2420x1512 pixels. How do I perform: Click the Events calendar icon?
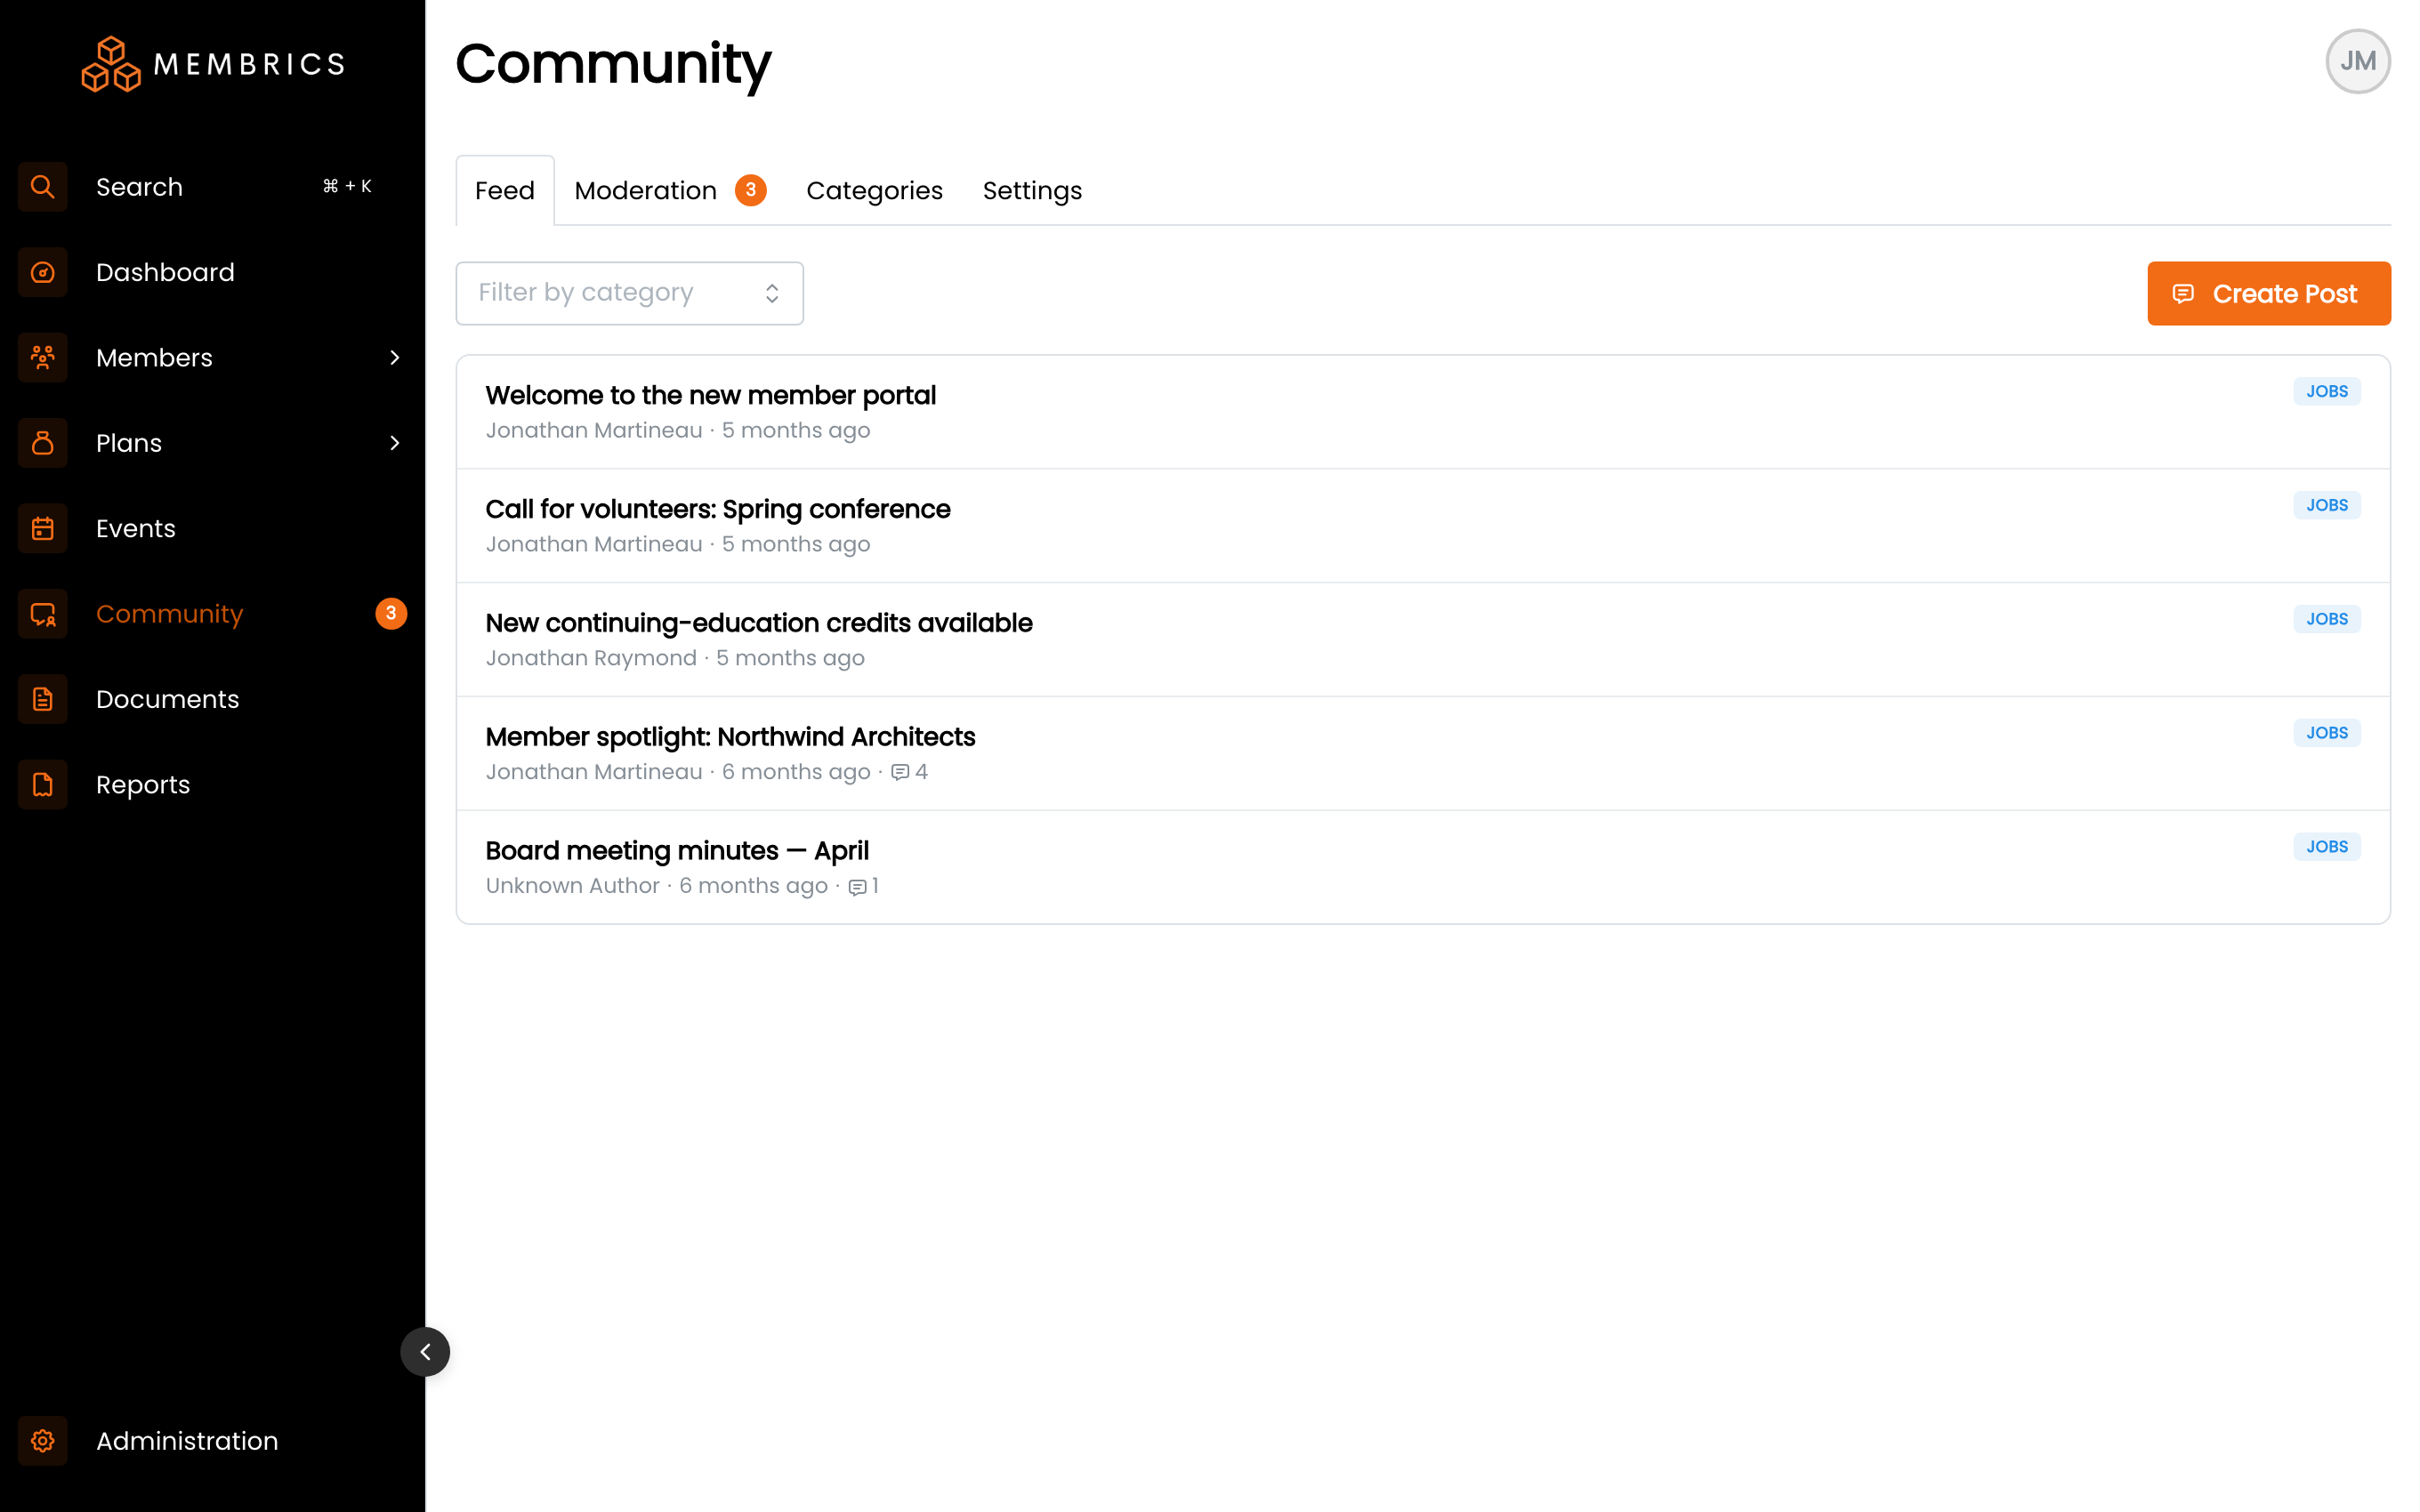tap(42, 528)
